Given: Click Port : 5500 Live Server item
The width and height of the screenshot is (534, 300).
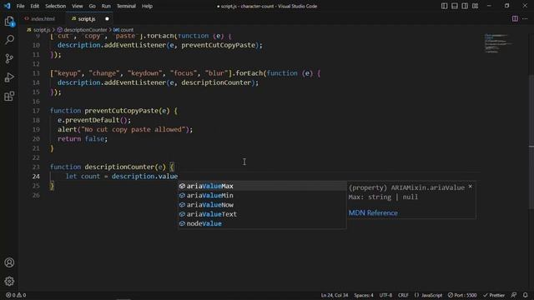Looking at the screenshot, I should click(462, 295).
